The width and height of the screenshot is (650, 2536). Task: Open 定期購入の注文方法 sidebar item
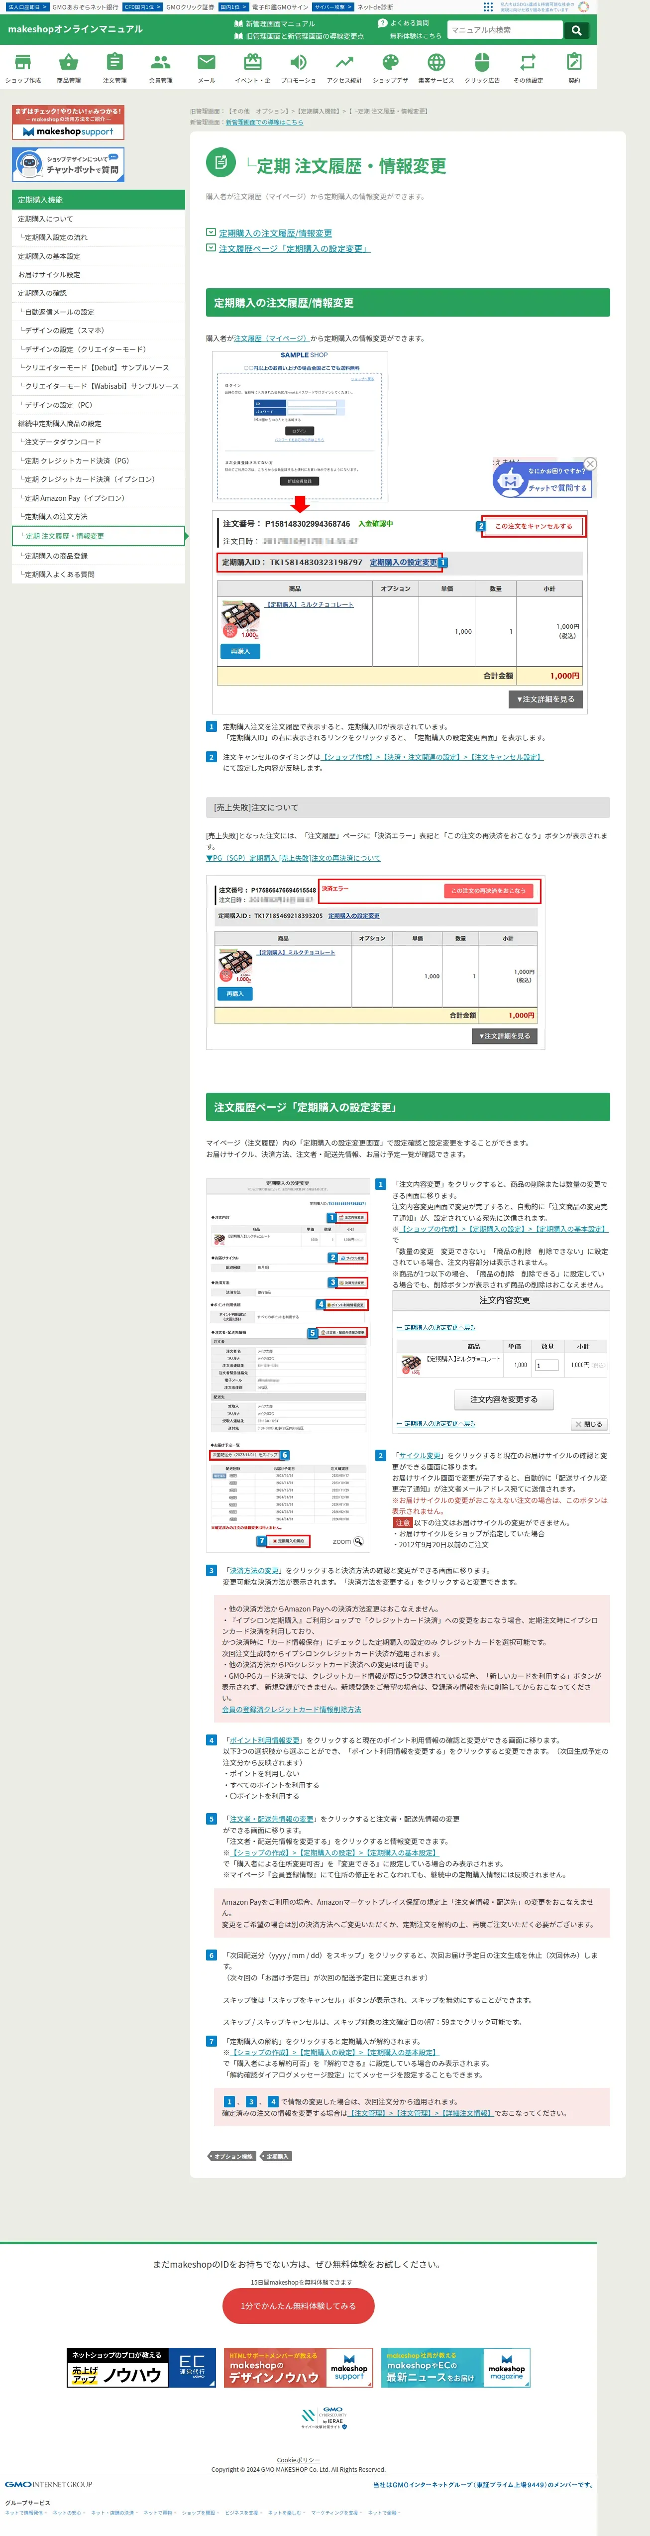pos(99,517)
